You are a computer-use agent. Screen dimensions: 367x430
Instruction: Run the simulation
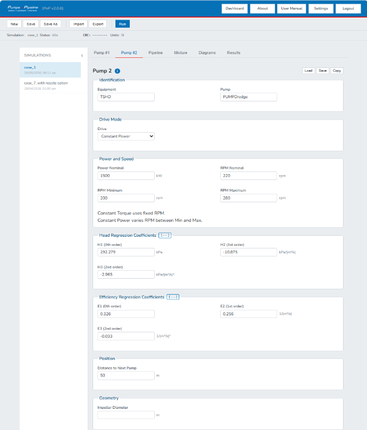point(122,24)
